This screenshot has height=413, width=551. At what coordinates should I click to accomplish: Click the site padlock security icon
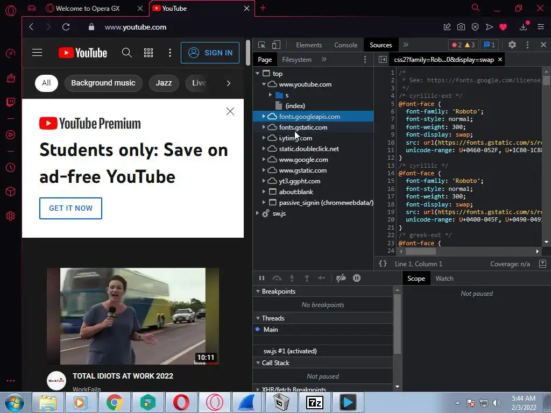pyautogui.click(x=91, y=27)
